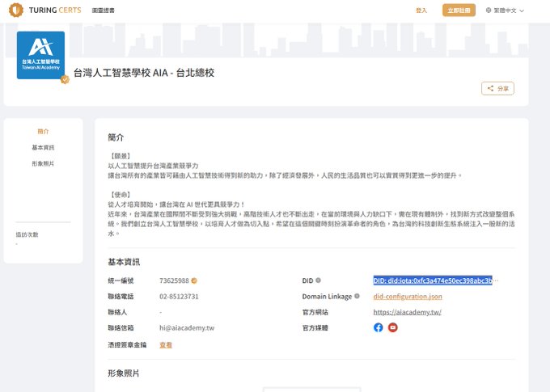
Task: Click the 【願景】 text line
Action: coord(121,156)
